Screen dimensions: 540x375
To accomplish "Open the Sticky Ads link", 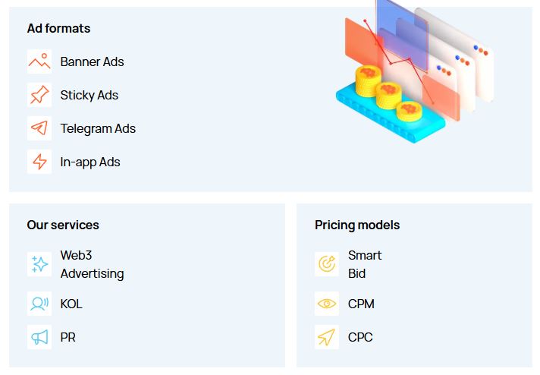I will click(89, 95).
